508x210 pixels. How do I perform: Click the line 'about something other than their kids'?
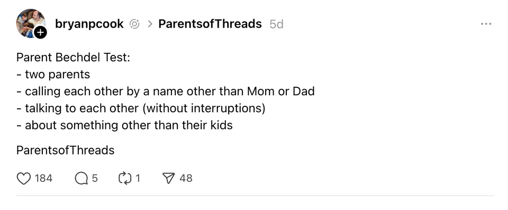pyautogui.click(x=124, y=125)
